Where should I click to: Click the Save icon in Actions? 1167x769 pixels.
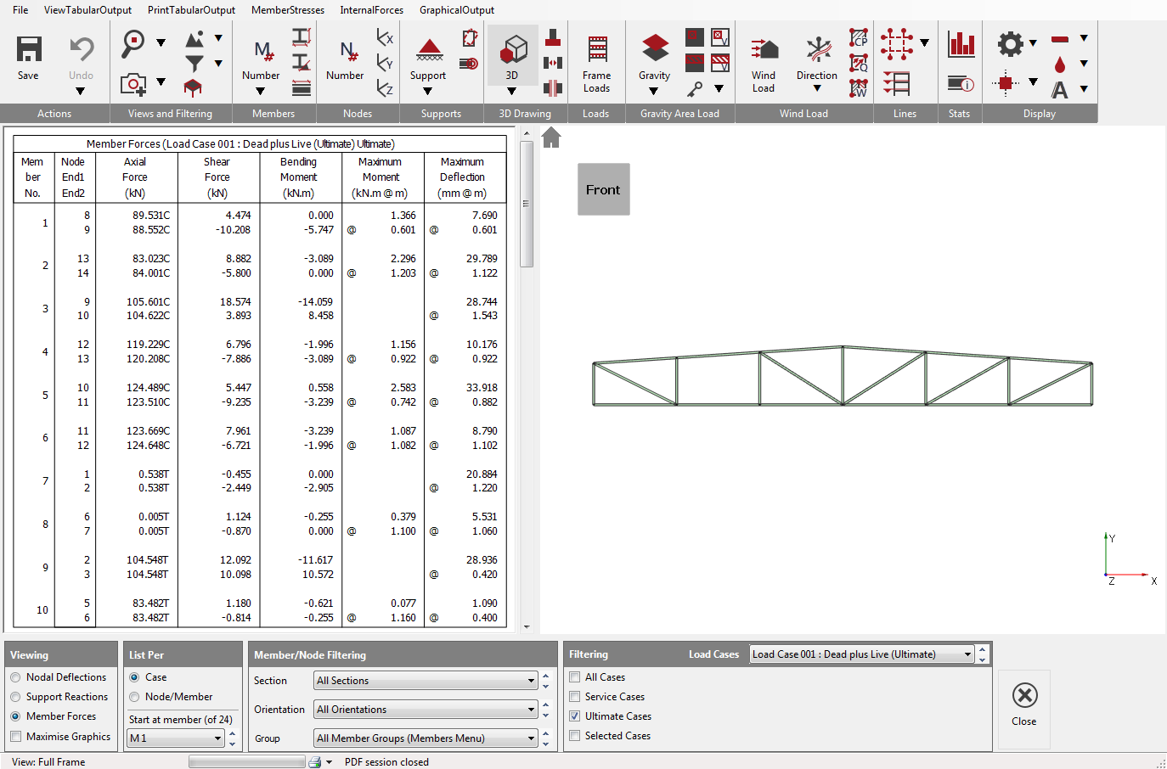[x=29, y=50]
